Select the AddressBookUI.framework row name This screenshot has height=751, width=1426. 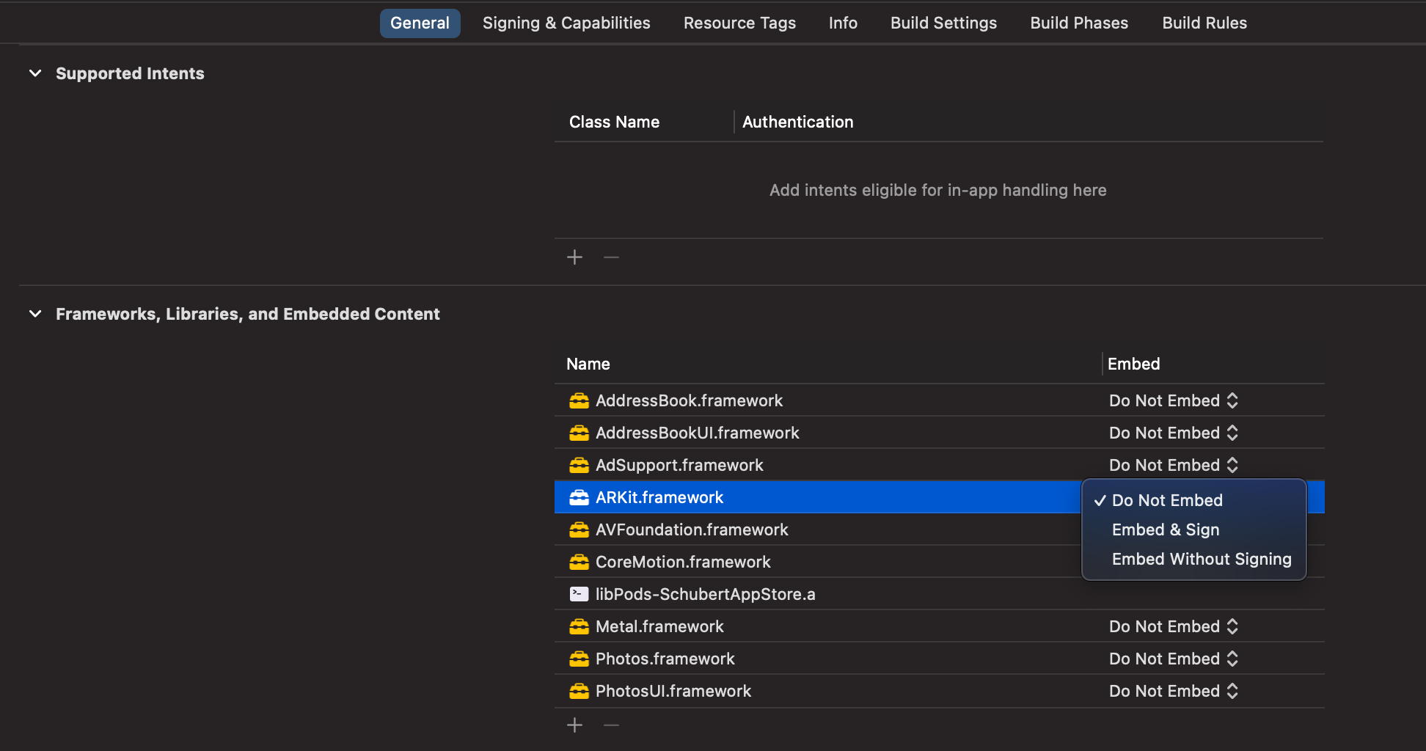coord(697,433)
